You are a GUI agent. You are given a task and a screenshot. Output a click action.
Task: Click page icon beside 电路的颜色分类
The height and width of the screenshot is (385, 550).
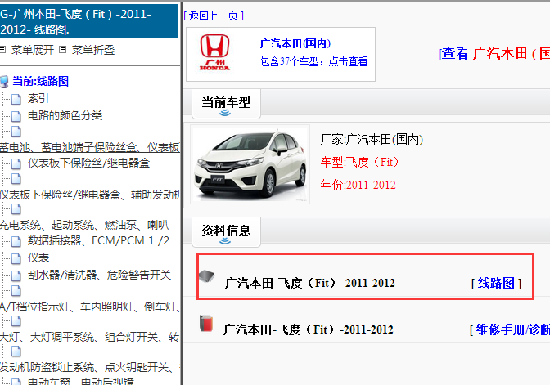16,116
